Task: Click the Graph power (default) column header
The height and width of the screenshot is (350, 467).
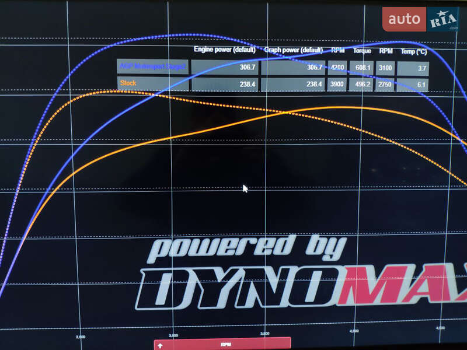Action: pos(293,50)
